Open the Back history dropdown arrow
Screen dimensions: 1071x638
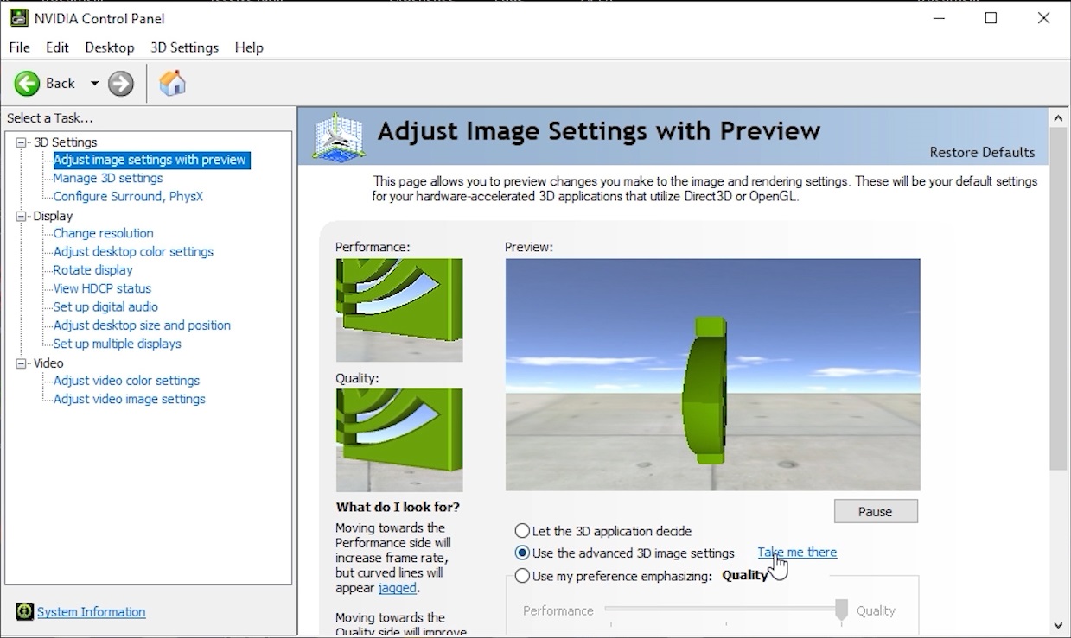point(94,84)
